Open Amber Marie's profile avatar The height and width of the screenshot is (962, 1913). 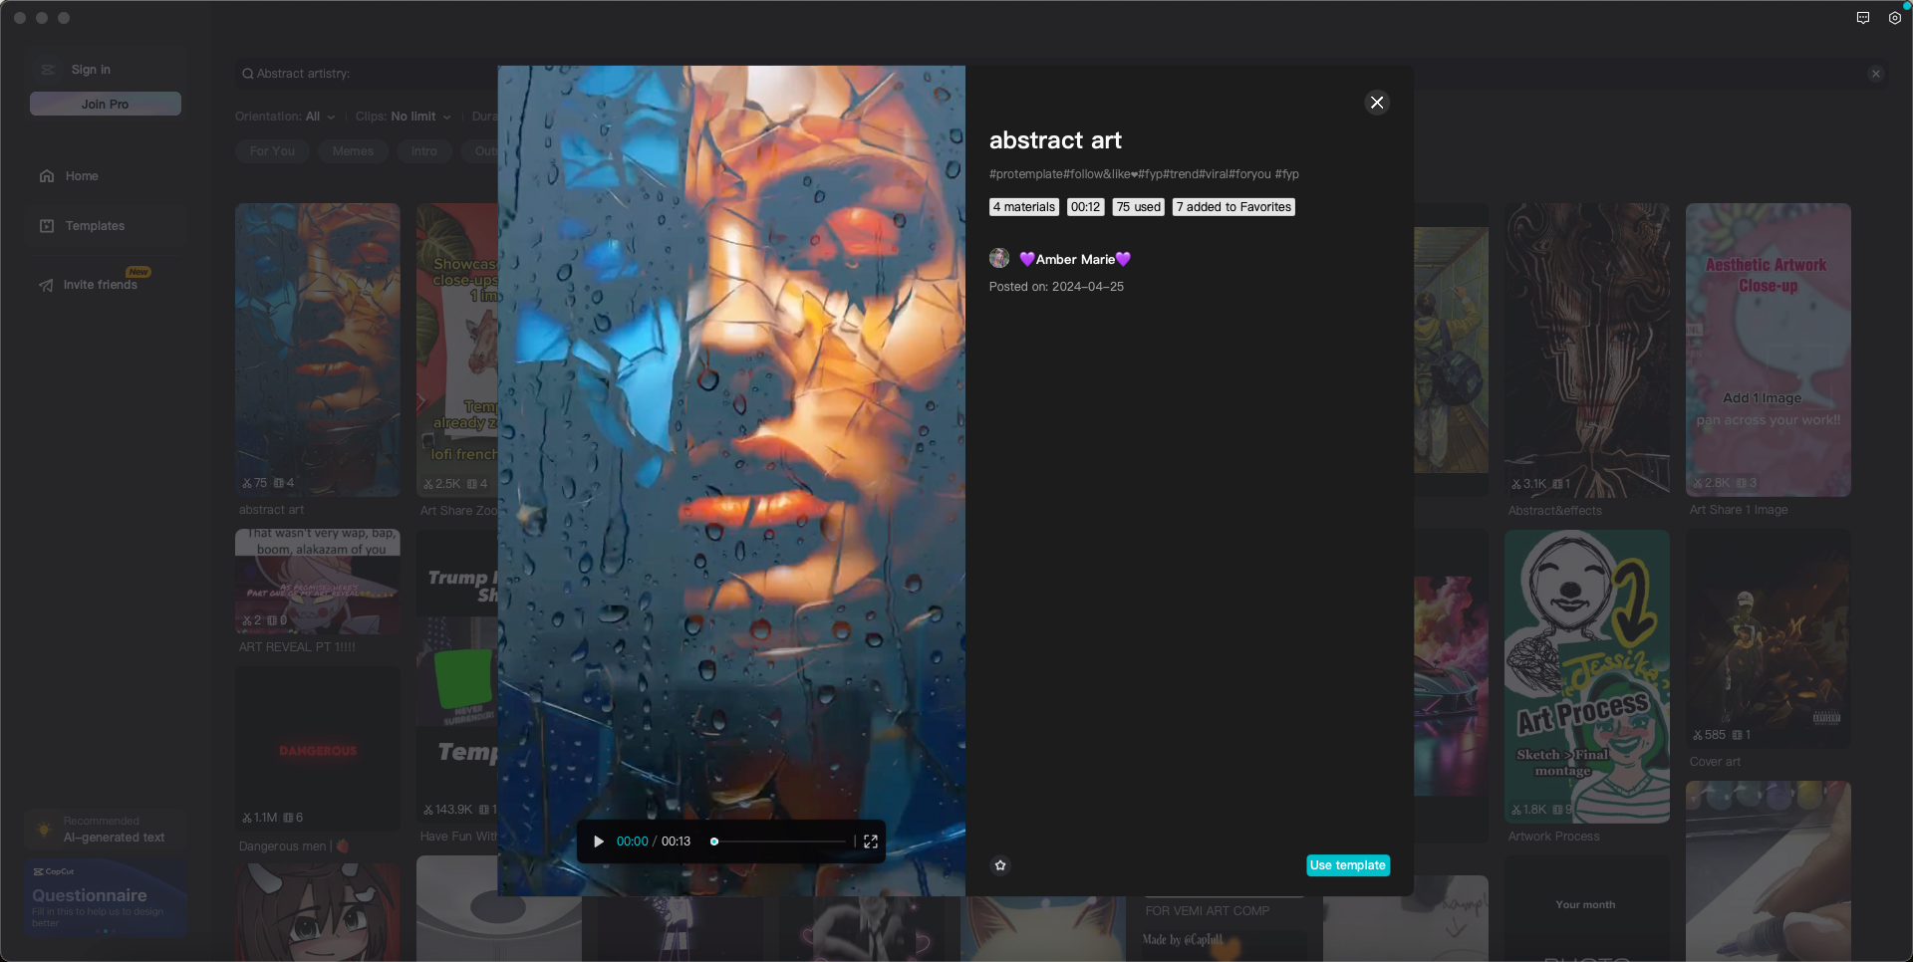click(999, 259)
